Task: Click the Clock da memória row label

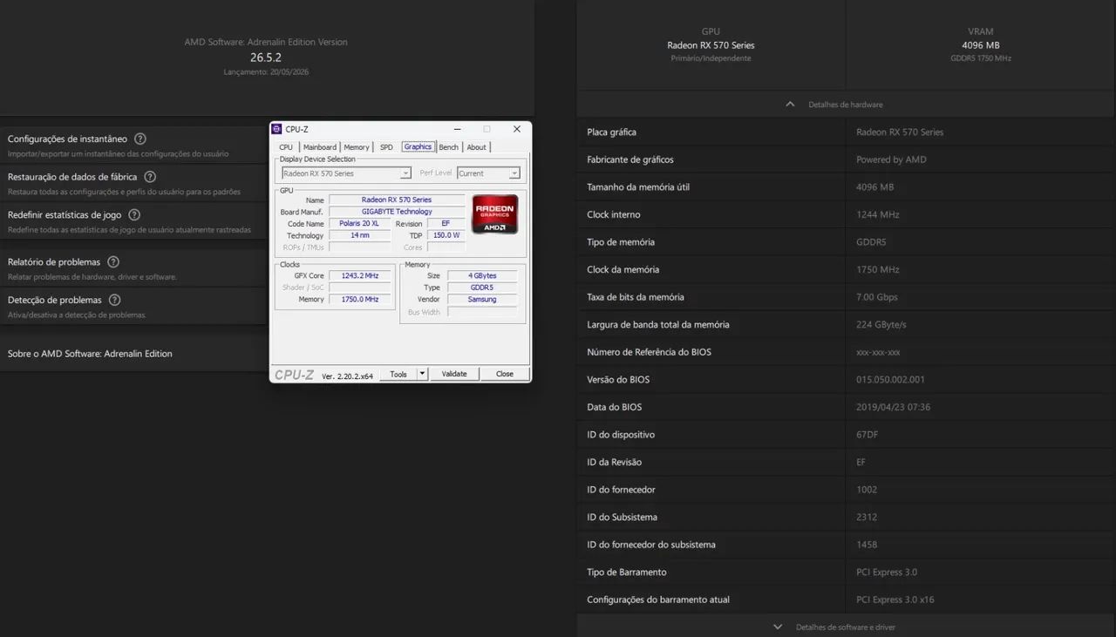Action: coord(623,270)
